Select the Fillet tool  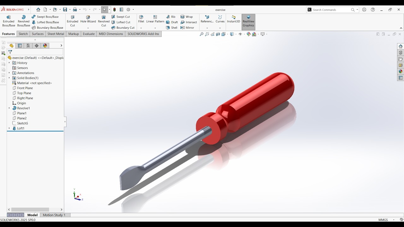141,19
